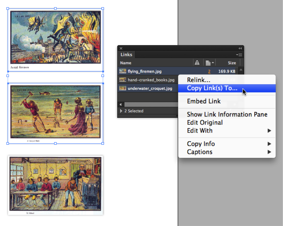Select the Aerial Firemen image on page

point(56,37)
